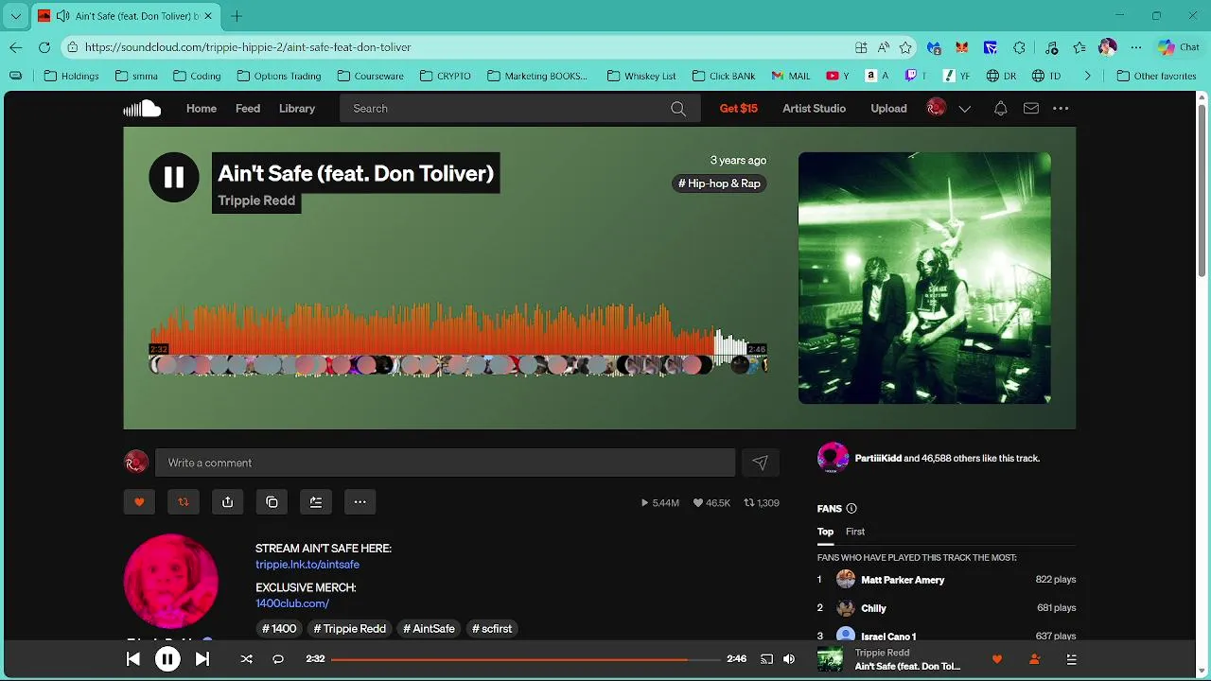Open messages envelope icon
Screen dimensions: 1211x681
tap(1031, 109)
